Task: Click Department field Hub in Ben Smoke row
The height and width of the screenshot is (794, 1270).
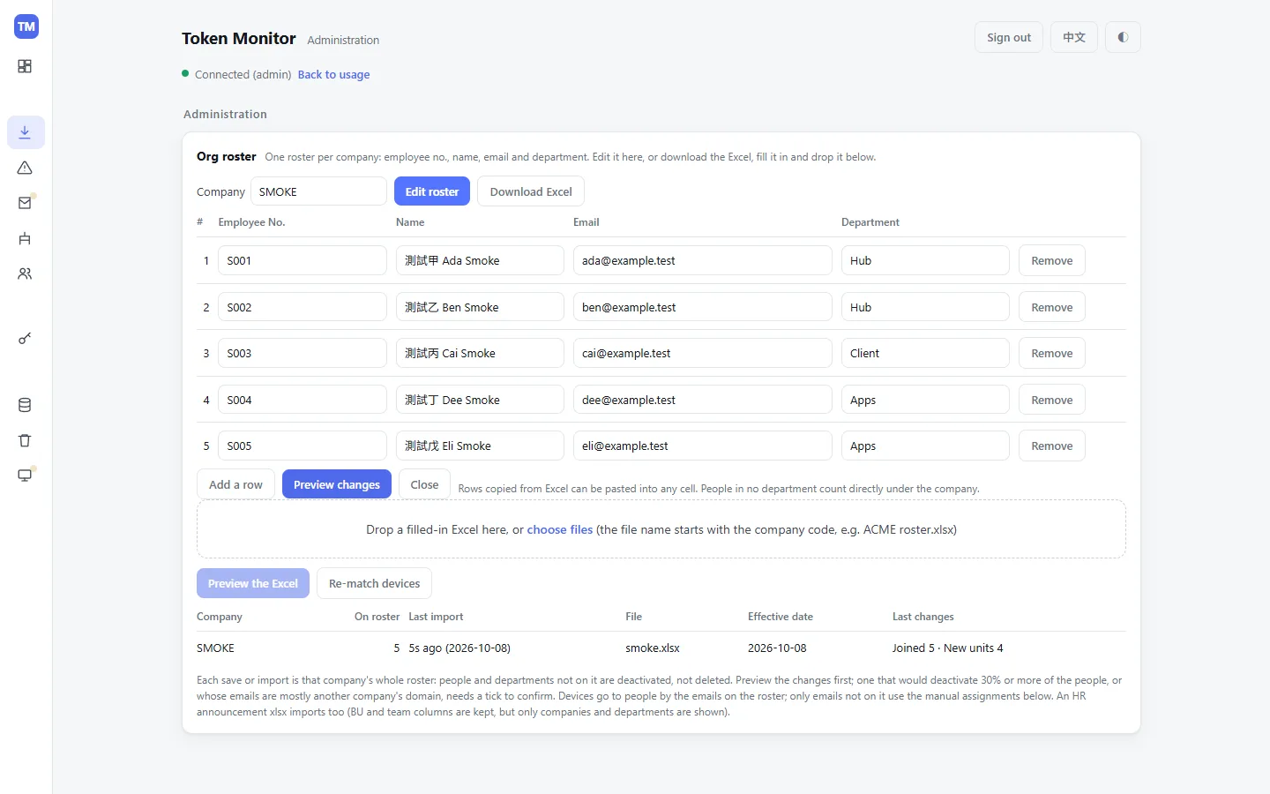Action: (x=925, y=307)
